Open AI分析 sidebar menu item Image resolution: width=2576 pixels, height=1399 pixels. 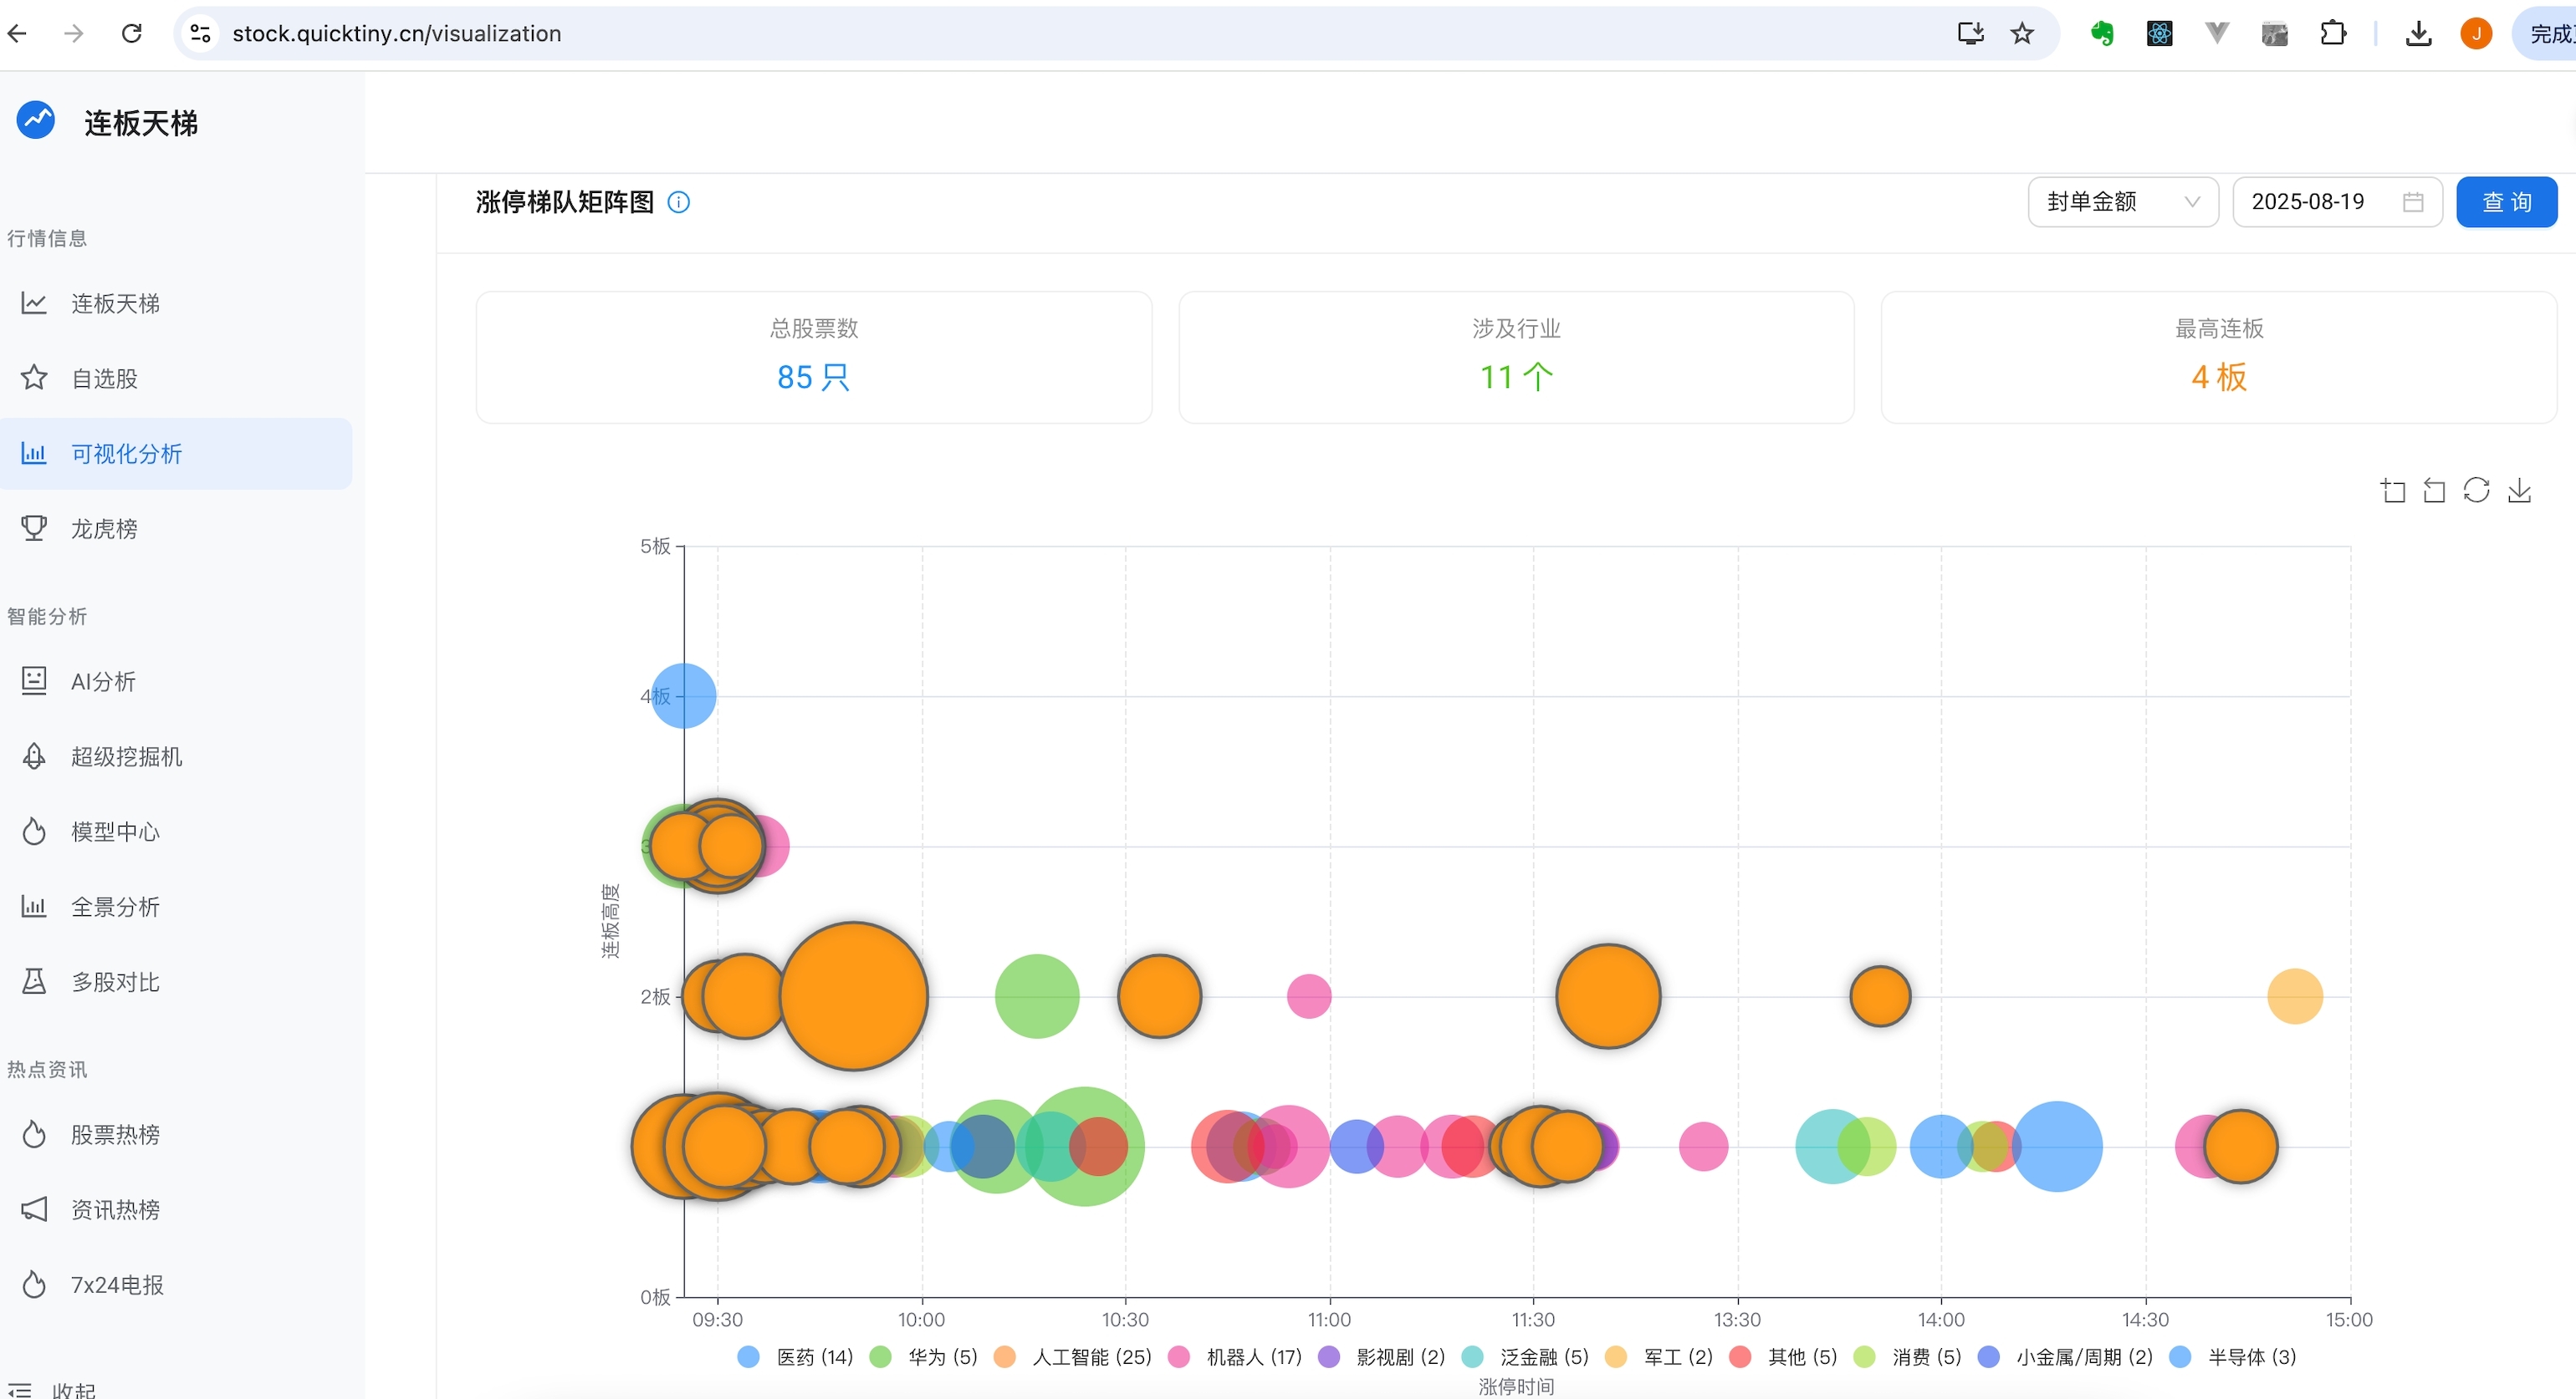point(176,681)
